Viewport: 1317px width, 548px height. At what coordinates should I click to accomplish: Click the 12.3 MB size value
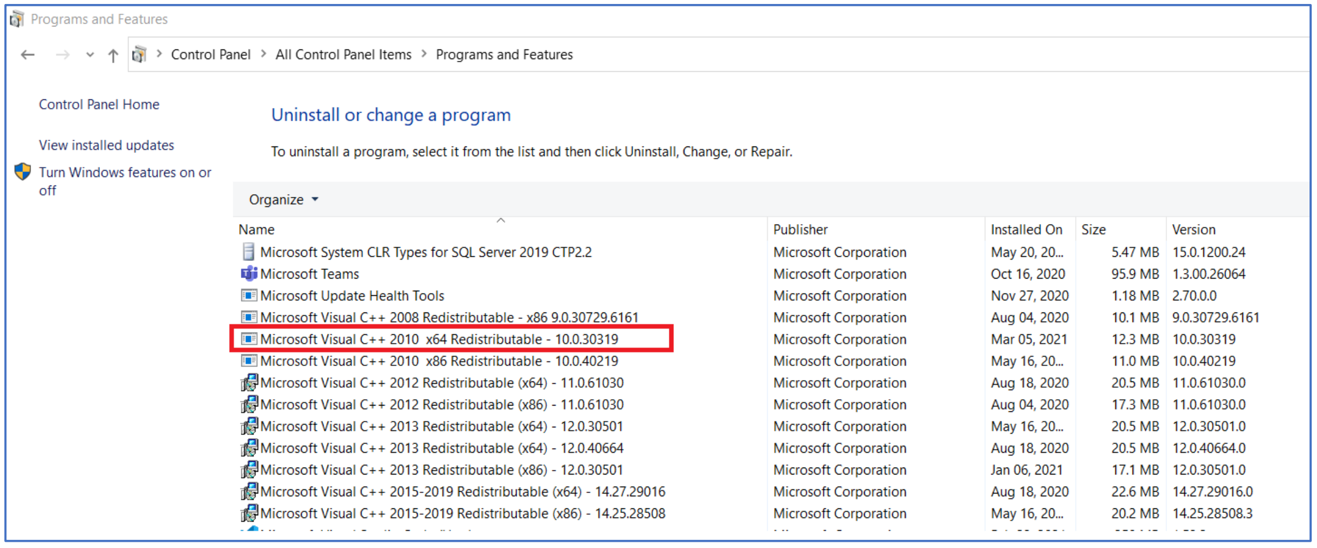click(x=1135, y=339)
